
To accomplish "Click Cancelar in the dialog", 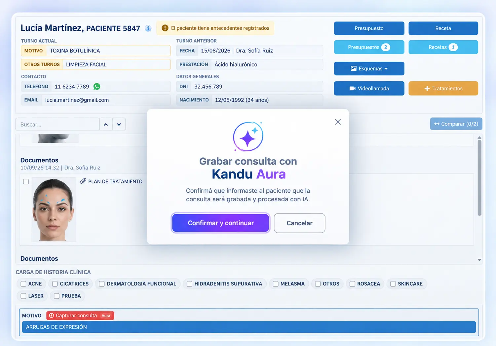I will click(x=299, y=223).
